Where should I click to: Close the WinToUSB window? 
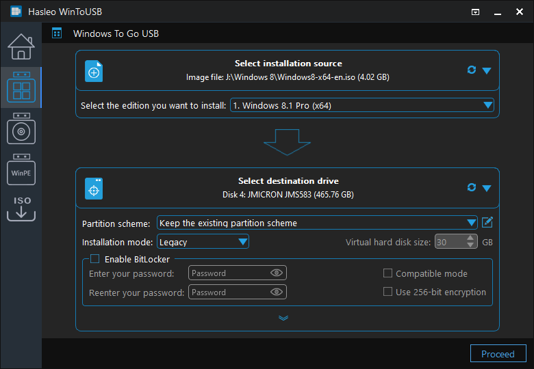pos(520,12)
